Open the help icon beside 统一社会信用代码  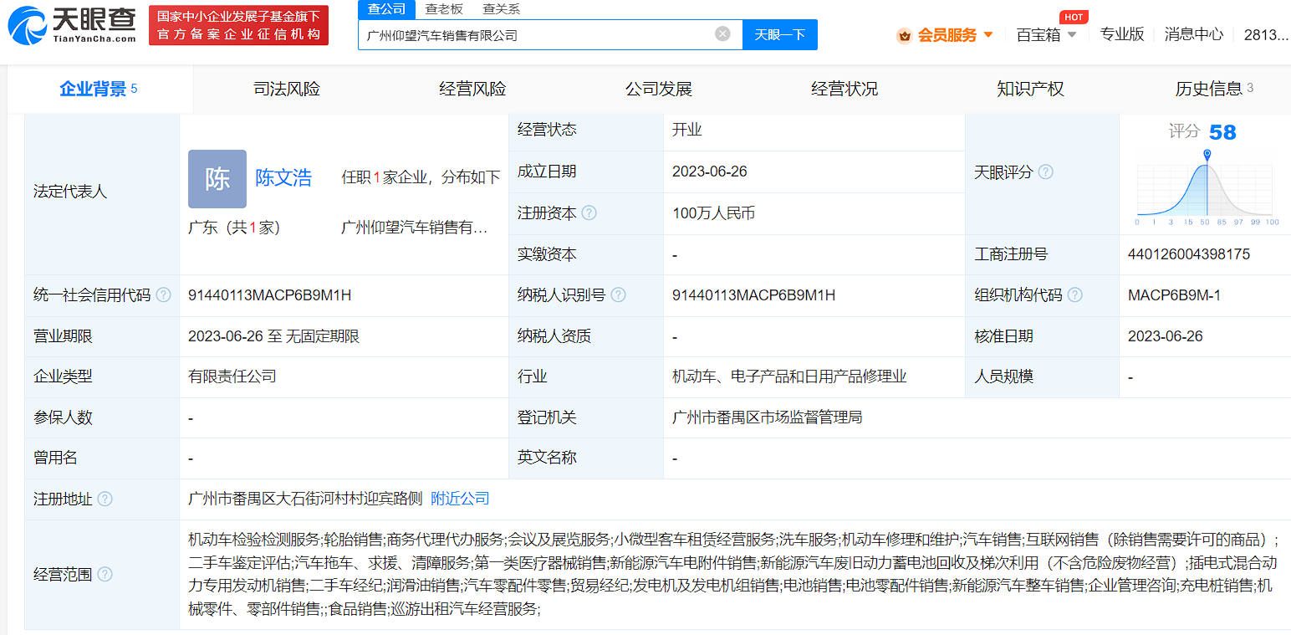(x=163, y=294)
